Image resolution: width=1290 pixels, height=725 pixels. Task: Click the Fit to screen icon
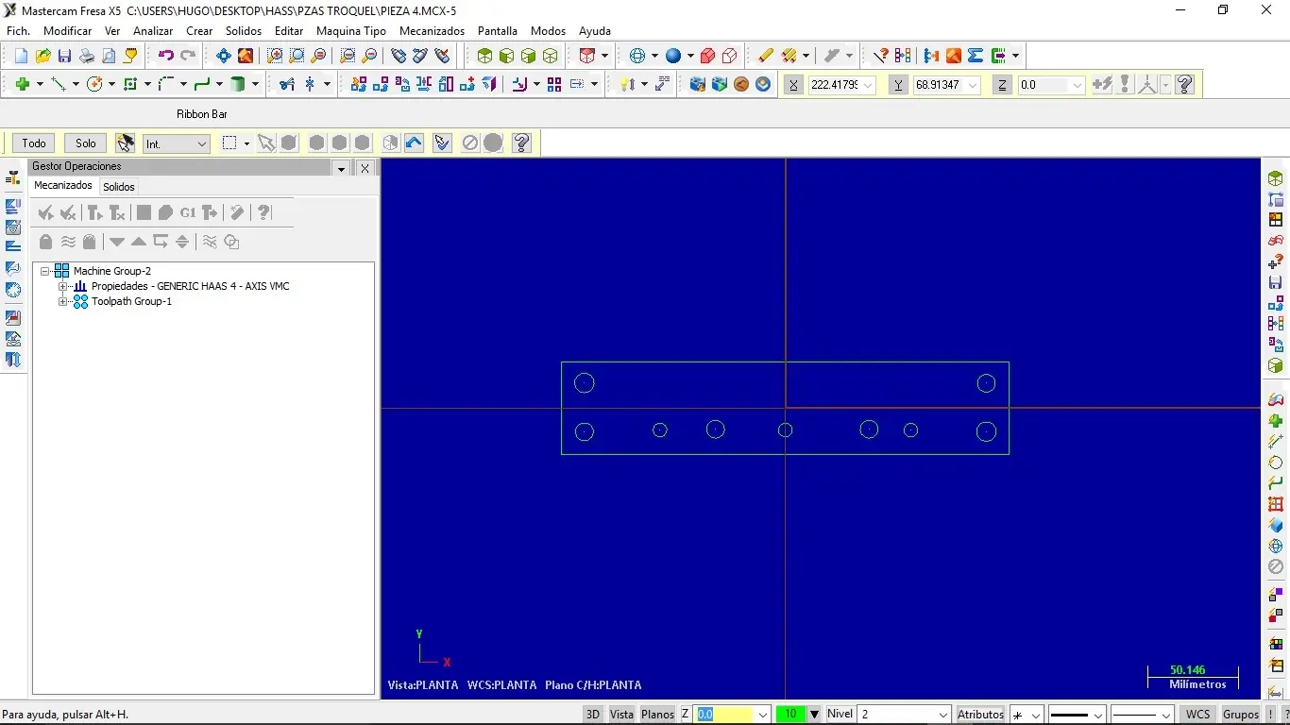224,56
